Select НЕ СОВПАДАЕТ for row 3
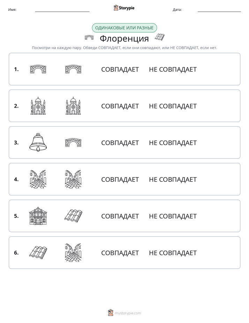This screenshot has height=323, width=249. 173,143
